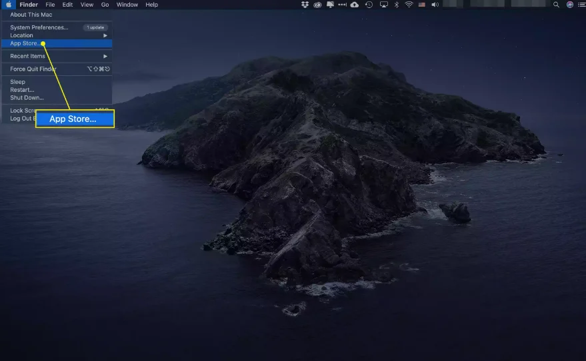
Task: Open the AirPlay display menu icon
Action: point(383,5)
